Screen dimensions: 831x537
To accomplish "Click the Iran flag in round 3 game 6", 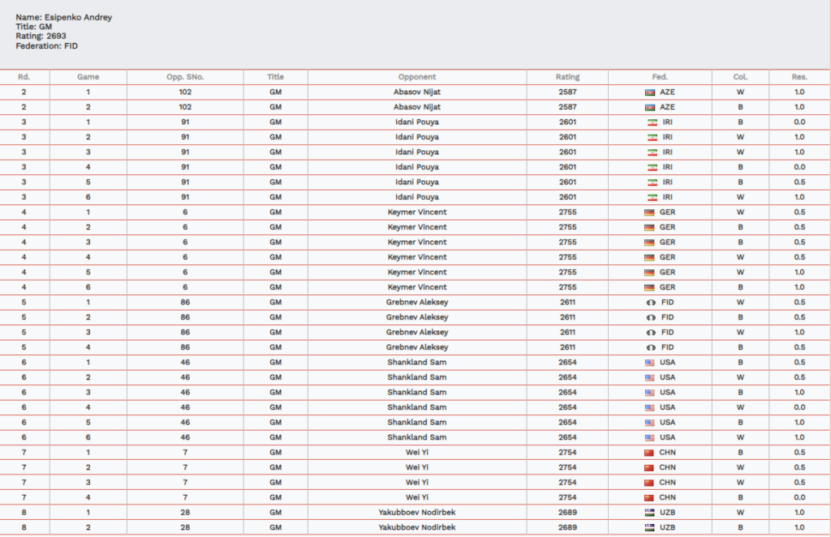I will (652, 197).
